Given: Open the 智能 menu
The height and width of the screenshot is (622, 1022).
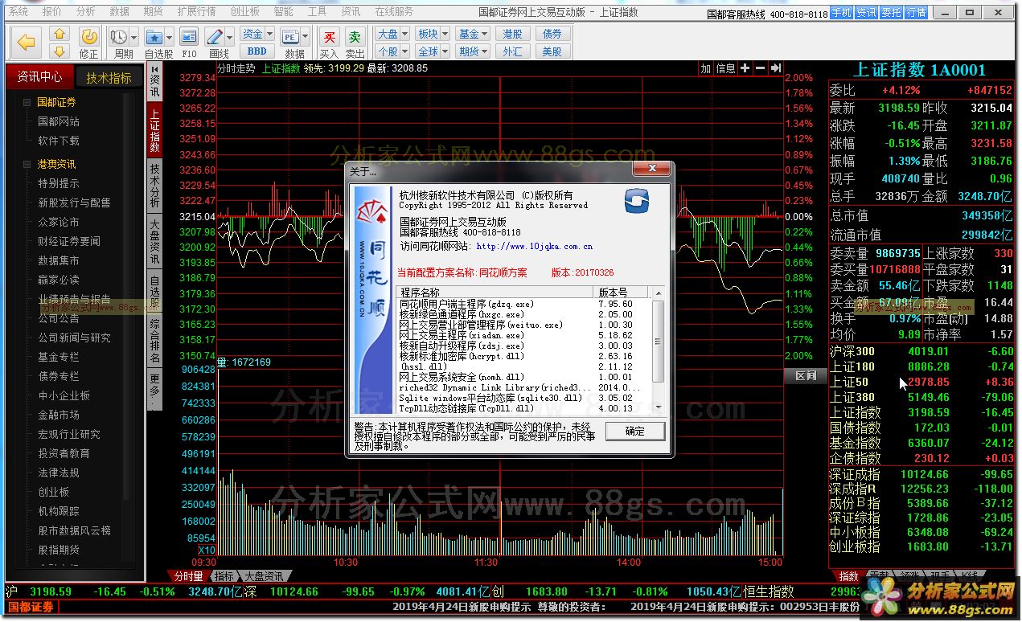Looking at the screenshot, I should 283,11.
